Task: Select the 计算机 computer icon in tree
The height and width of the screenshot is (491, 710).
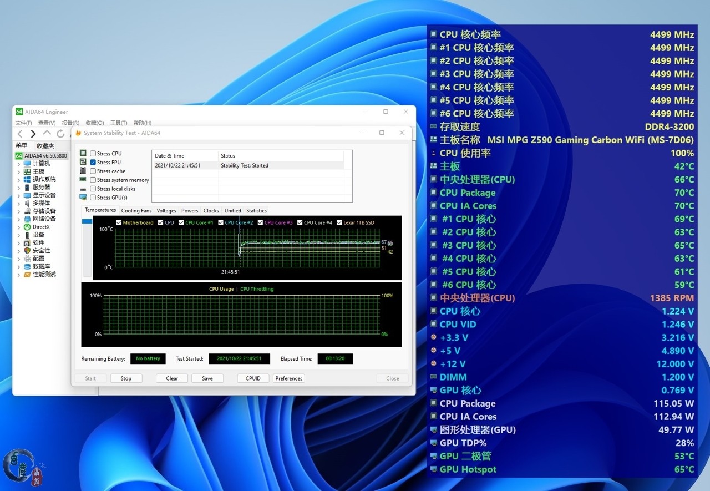Action: [27, 164]
